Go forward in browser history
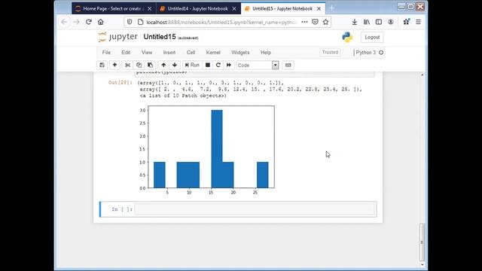Viewport: 482px width, 271px height. point(76,22)
